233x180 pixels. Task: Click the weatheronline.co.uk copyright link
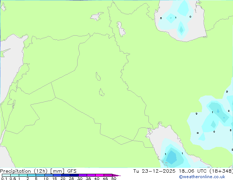[202, 177]
